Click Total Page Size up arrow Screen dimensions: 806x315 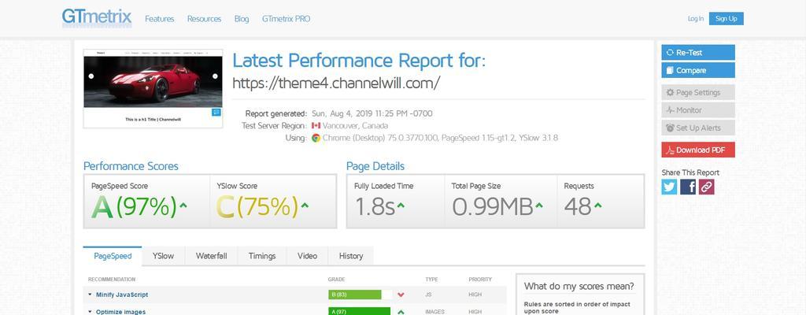tap(538, 206)
